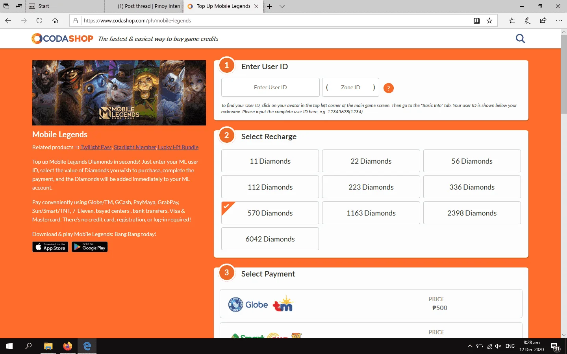Open Windows taskbar search
The image size is (567, 354).
click(x=28, y=346)
